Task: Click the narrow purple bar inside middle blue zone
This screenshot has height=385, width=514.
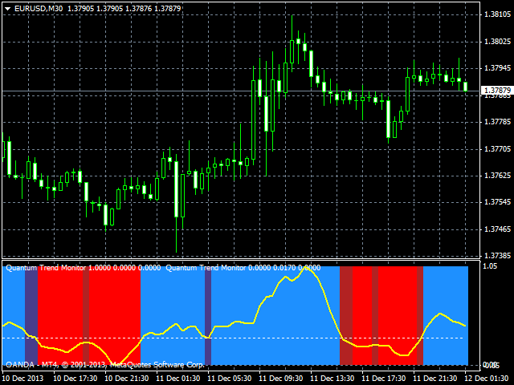Action: pyautogui.click(x=208, y=313)
